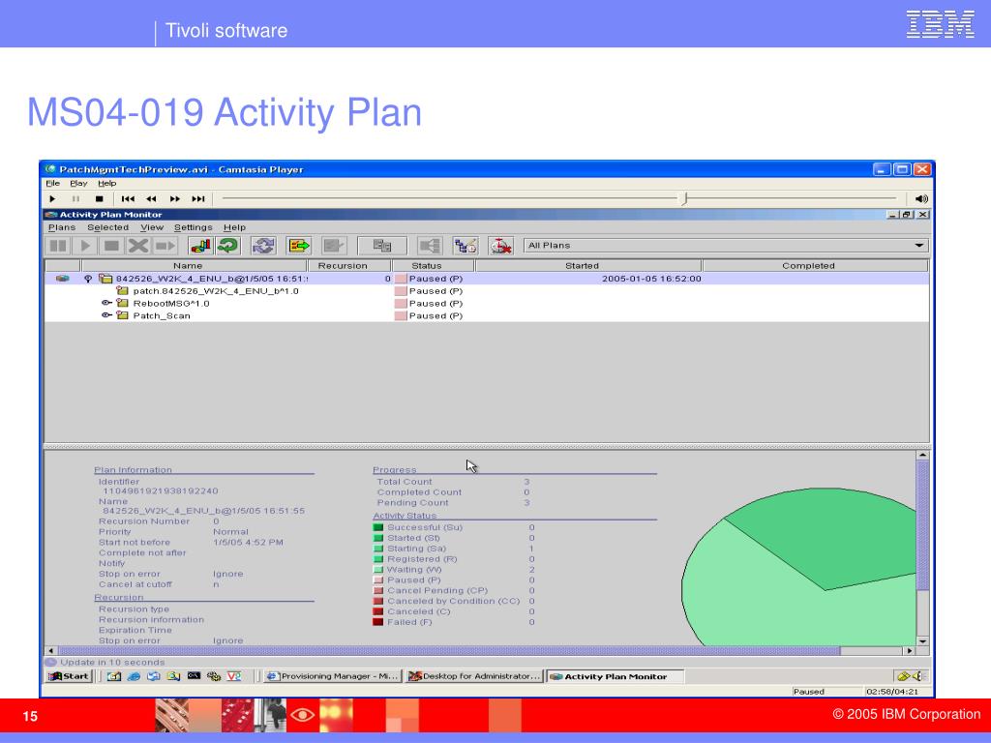Click the plan icon left of the 842526 row
The image size is (991, 743).
pyautogui.click(x=62, y=279)
